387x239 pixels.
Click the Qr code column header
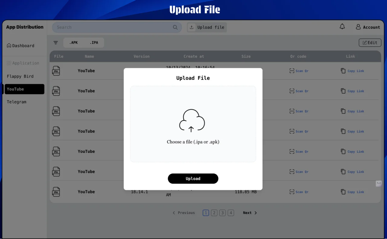click(x=298, y=56)
